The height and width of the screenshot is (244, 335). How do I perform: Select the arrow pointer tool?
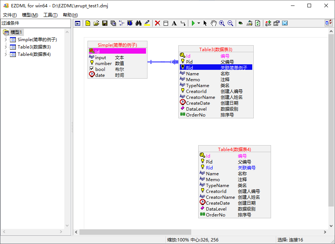[x=205, y=23]
